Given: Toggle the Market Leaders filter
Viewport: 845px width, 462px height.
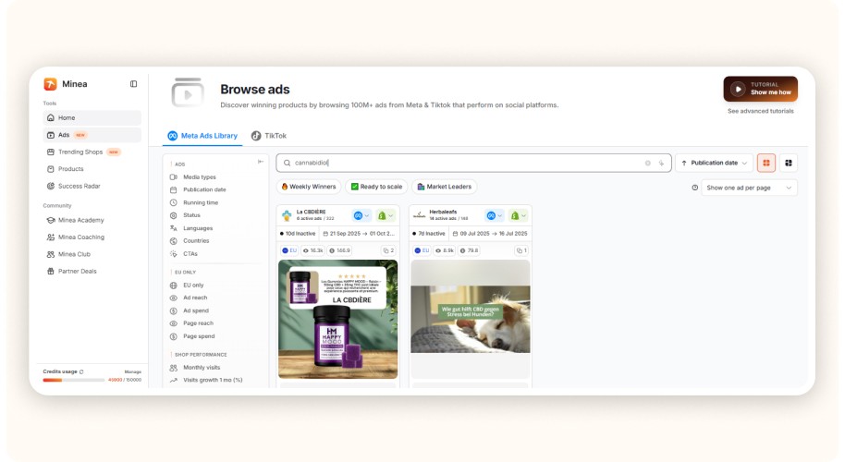Looking at the screenshot, I should [x=444, y=187].
